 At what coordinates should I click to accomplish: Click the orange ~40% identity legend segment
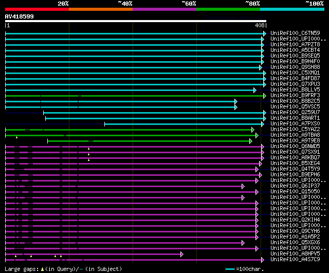point(101,9)
